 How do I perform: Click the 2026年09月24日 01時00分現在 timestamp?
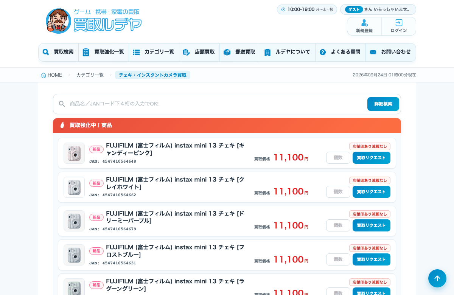pyautogui.click(x=384, y=75)
